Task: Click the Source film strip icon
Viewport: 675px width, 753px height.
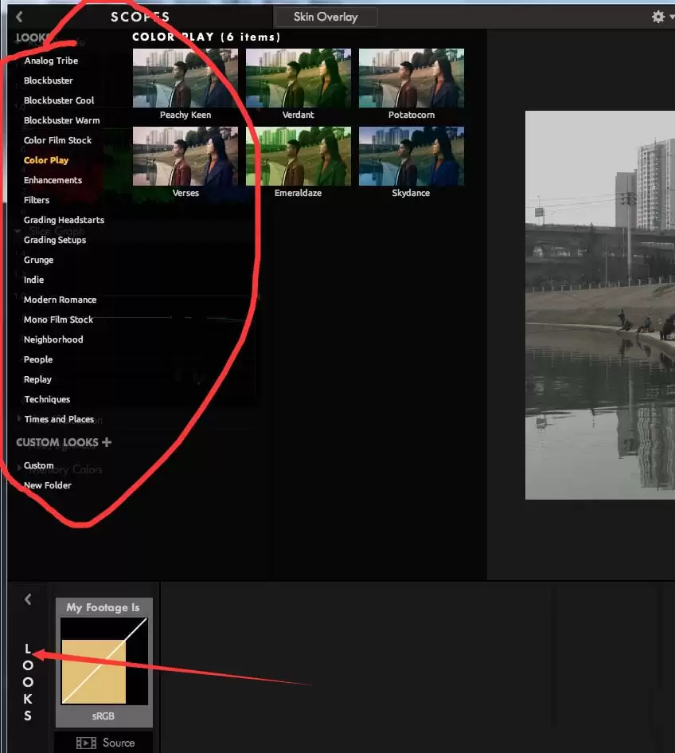Action: click(86, 743)
